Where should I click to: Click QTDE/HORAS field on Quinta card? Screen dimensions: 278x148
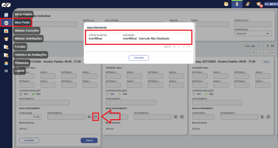[203, 117]
